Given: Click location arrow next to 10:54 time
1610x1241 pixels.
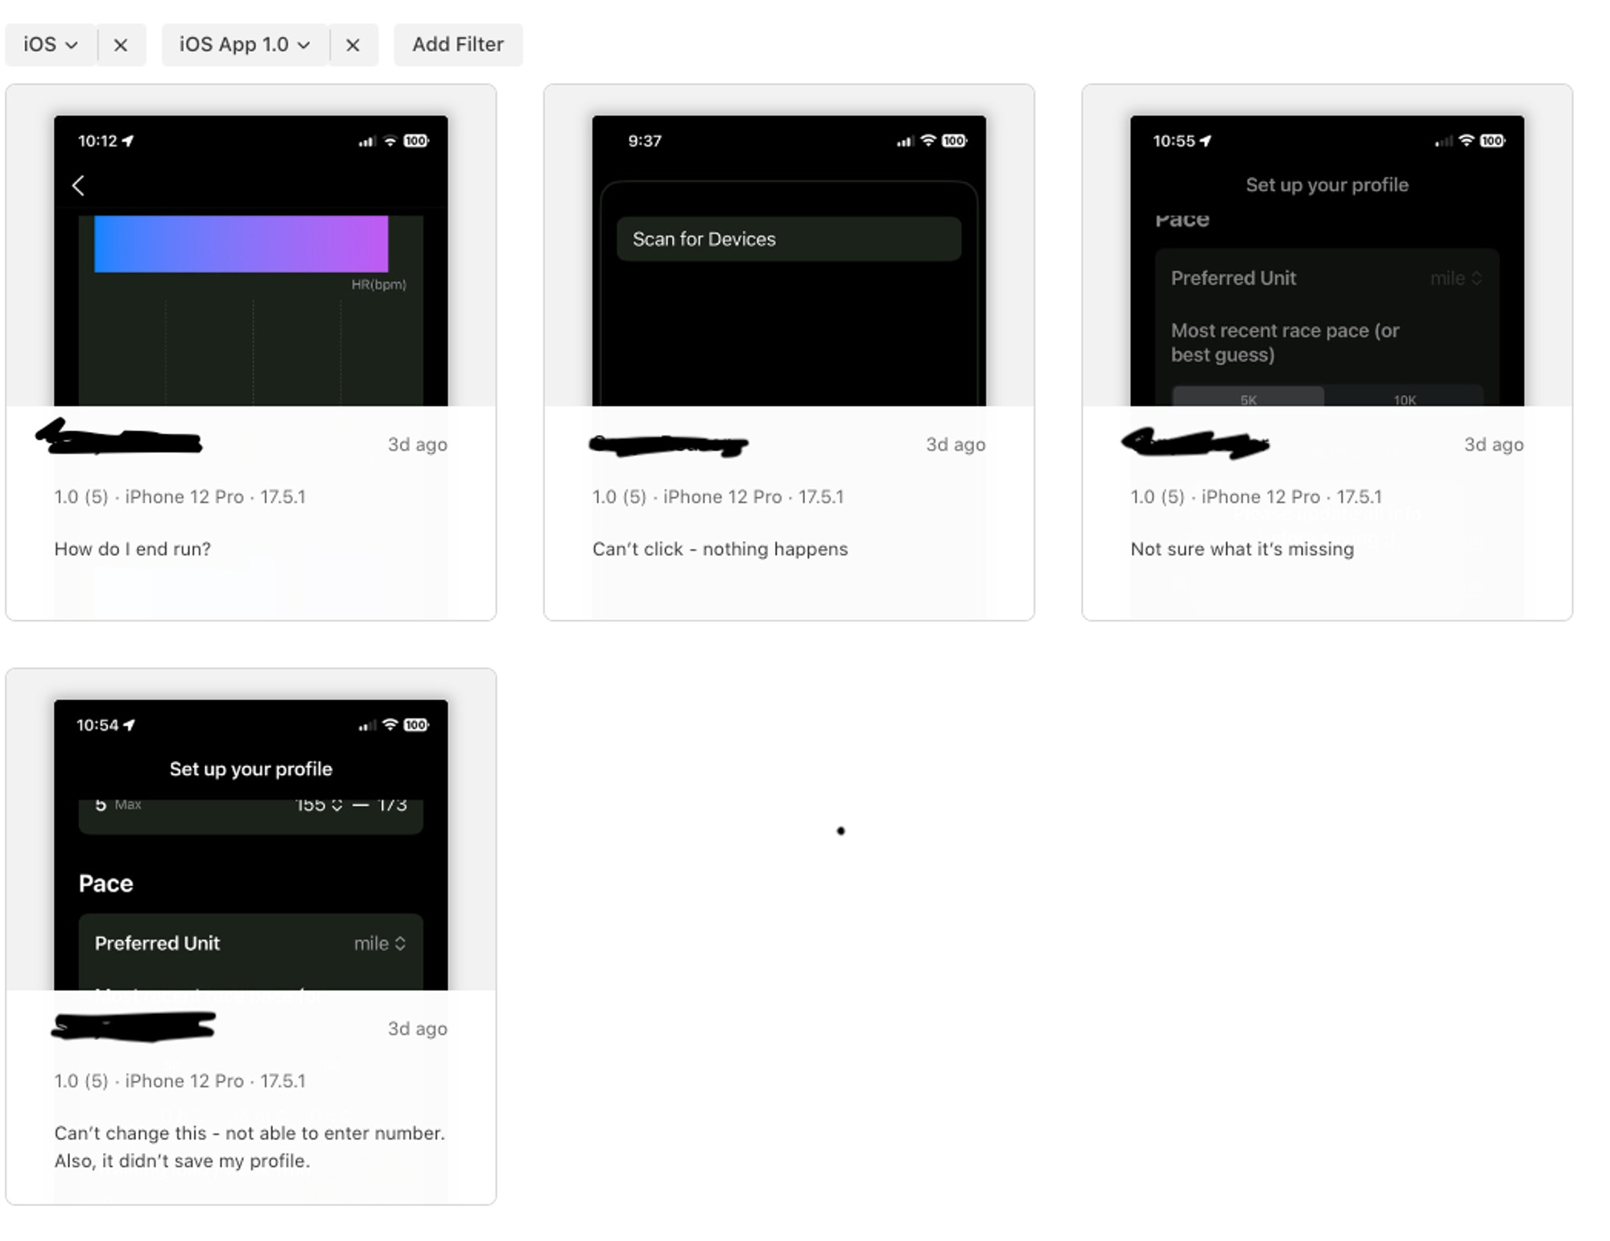Looking at the screenshot, I should 130,725.
